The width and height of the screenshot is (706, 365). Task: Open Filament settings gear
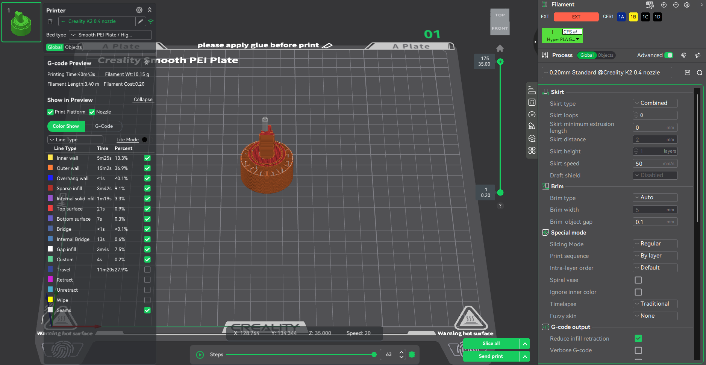point(687,5)
